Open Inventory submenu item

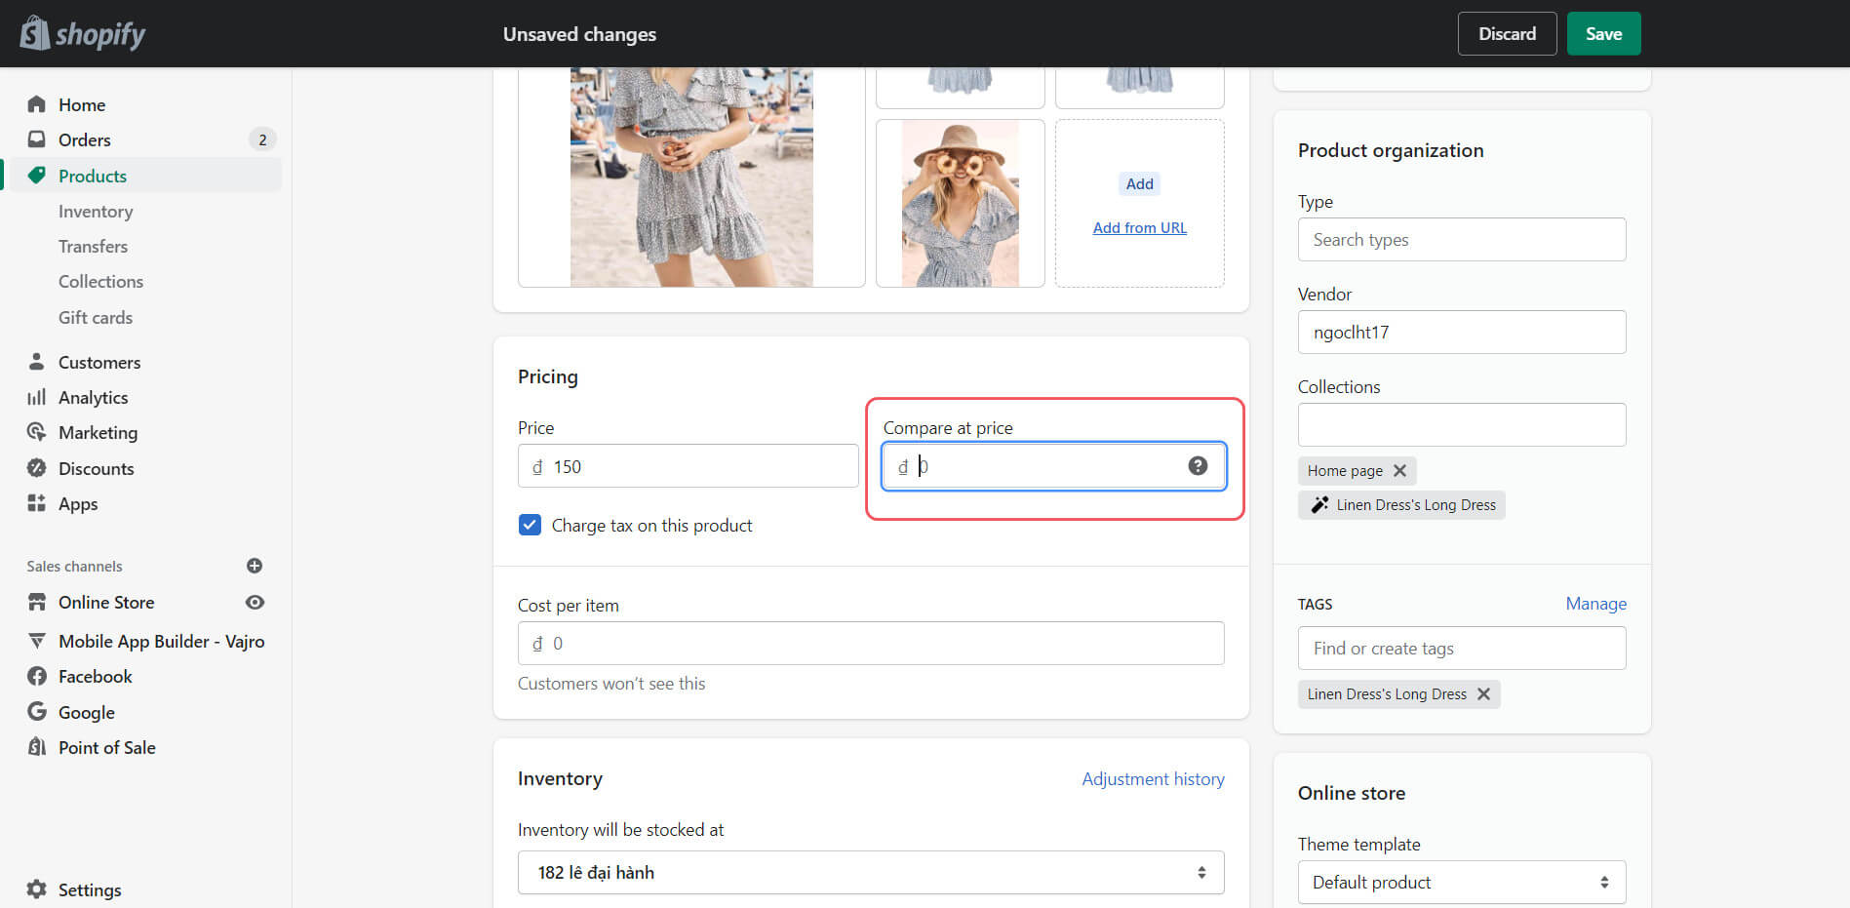coord(96,211)
